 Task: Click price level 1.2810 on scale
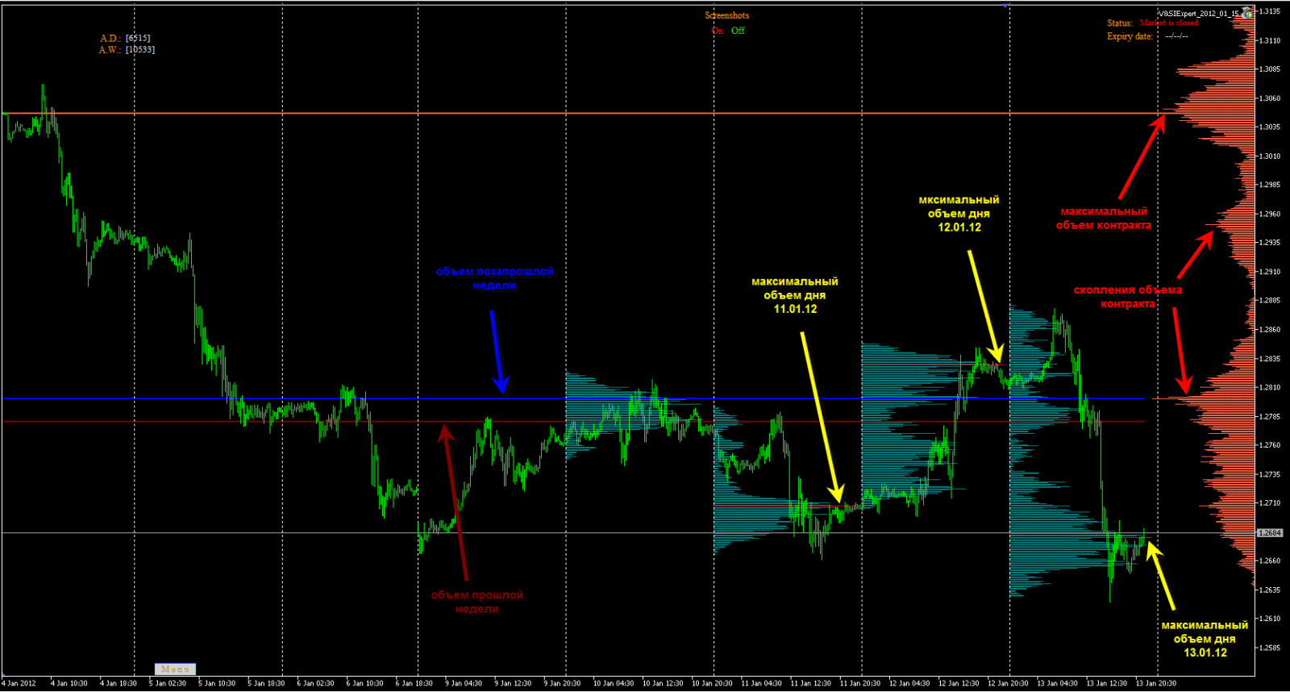[1270, 388]
